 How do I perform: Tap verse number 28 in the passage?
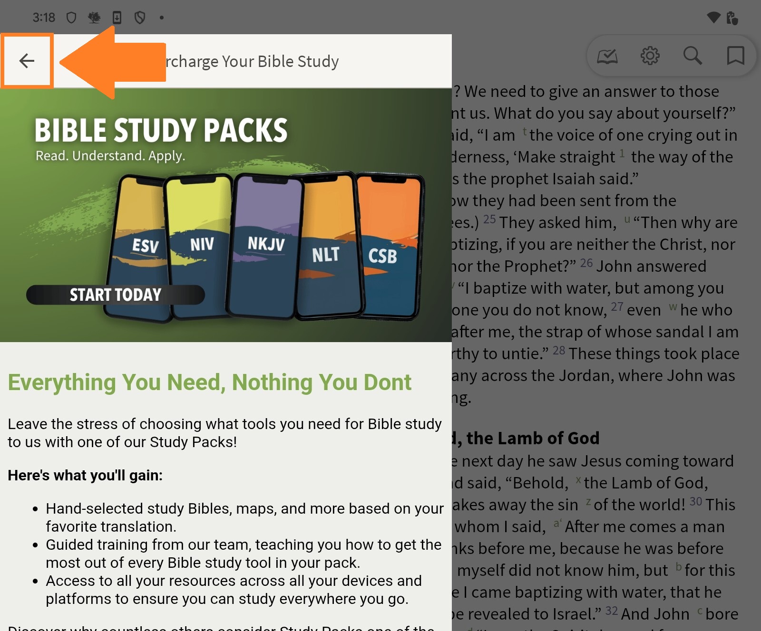[x=559, y=351]
